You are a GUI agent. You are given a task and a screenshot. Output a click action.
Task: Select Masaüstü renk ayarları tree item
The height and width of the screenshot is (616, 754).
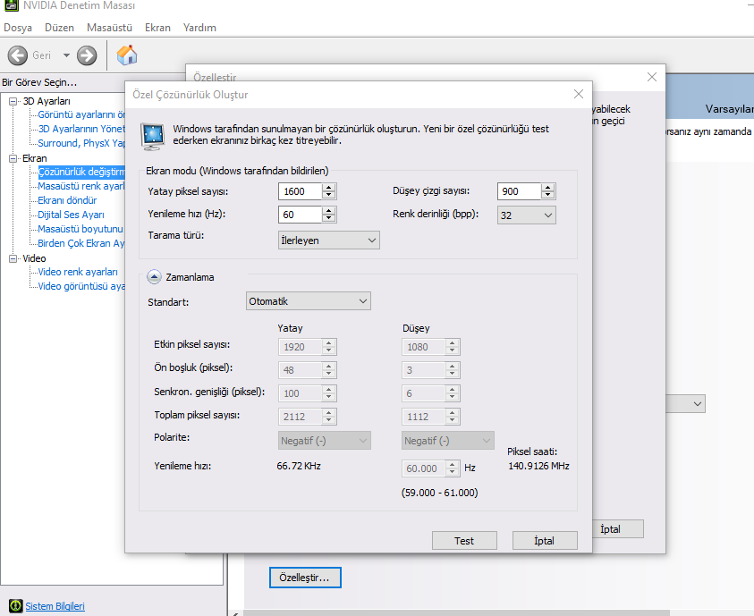[x=81, y=186]
